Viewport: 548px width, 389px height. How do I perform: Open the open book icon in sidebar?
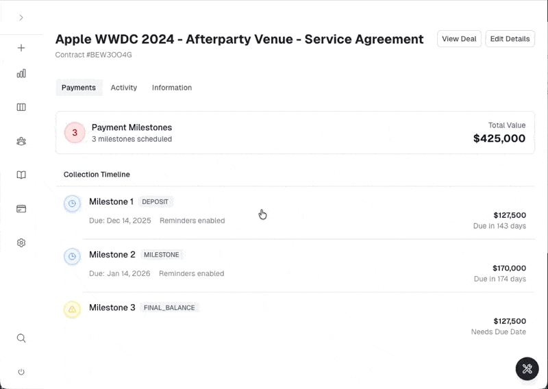[21, 175]
